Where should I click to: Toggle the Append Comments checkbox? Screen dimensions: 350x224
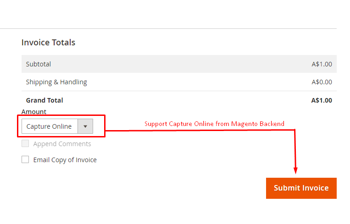coord(25,144)
